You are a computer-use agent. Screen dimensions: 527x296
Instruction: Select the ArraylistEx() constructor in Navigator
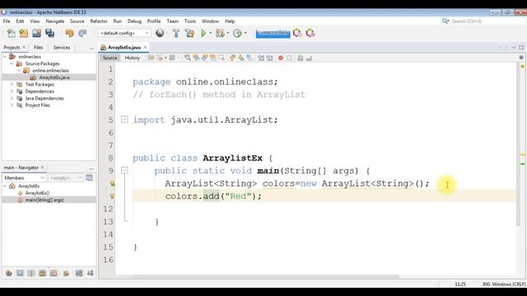pyautogui.click(x=37, y=193)
